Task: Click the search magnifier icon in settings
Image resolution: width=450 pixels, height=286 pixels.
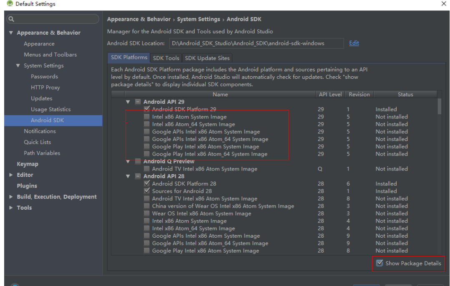Action: click(x=12, y=19)
